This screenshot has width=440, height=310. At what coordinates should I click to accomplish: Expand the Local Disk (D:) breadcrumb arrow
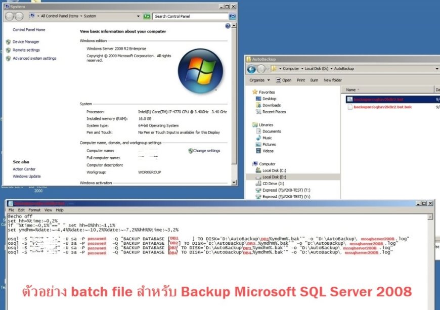pyautogui.click(x=331, y=69)
